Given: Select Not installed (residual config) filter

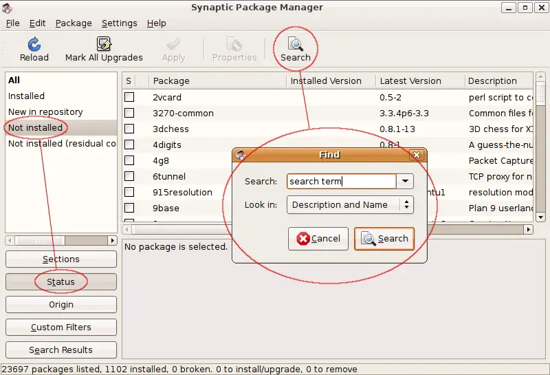Looking at the screenshot, I should click(61, 143).
